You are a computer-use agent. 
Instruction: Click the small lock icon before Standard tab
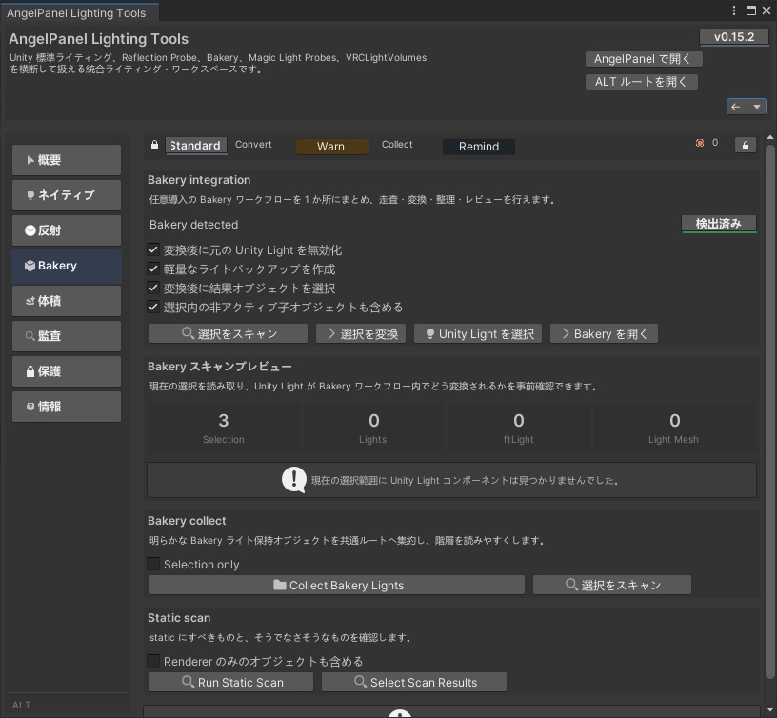pyautogui.click(x=154, y=144)
